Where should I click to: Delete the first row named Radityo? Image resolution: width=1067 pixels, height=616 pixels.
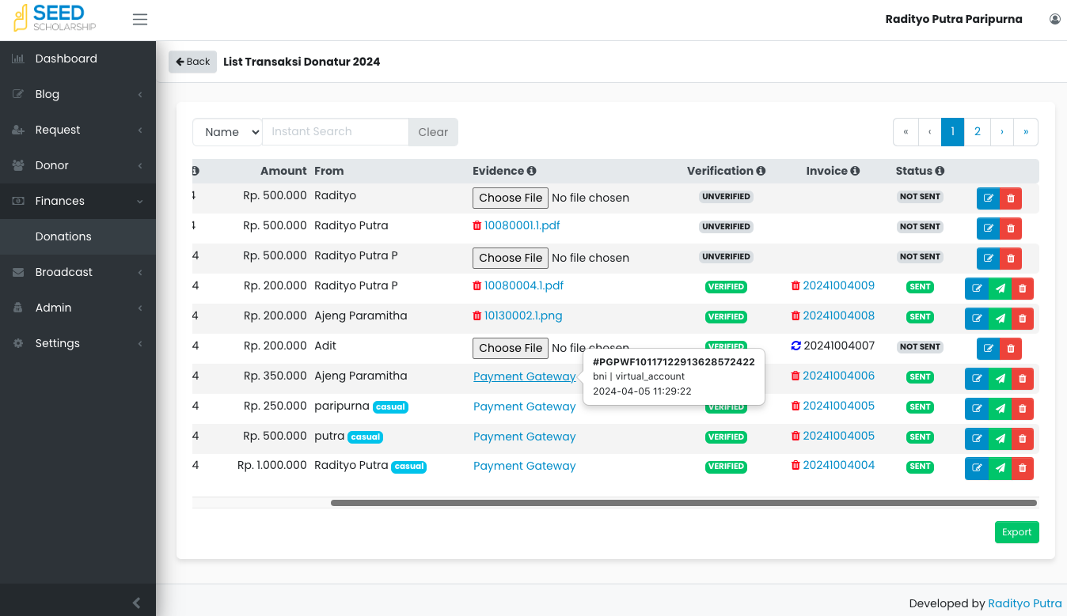[1010, 198]
